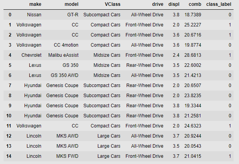Screen dimensions: 239x164
Task: Select the 'VClass' column header
Action: click(112, 4)
